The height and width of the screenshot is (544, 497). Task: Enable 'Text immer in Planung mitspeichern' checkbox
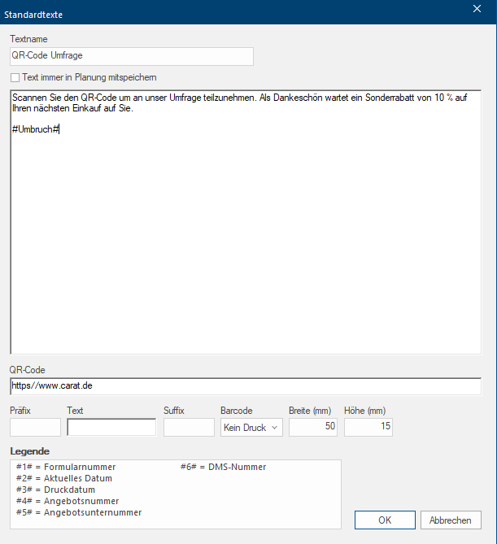[15, 77]
